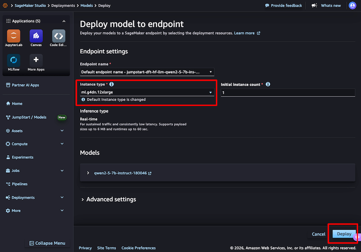This screenshot has height=252, width=361.
Task: Click the Learn more link
Action: tap(244, 33)
